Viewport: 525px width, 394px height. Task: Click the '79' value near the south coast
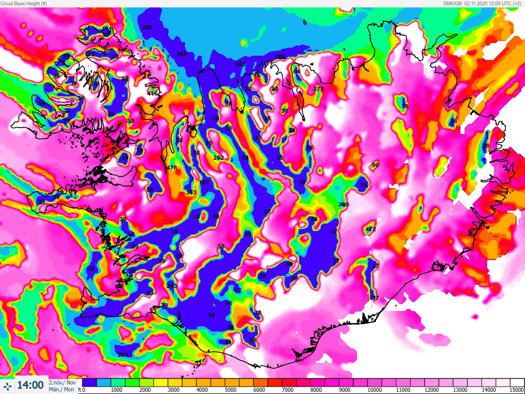coord(164,305)
